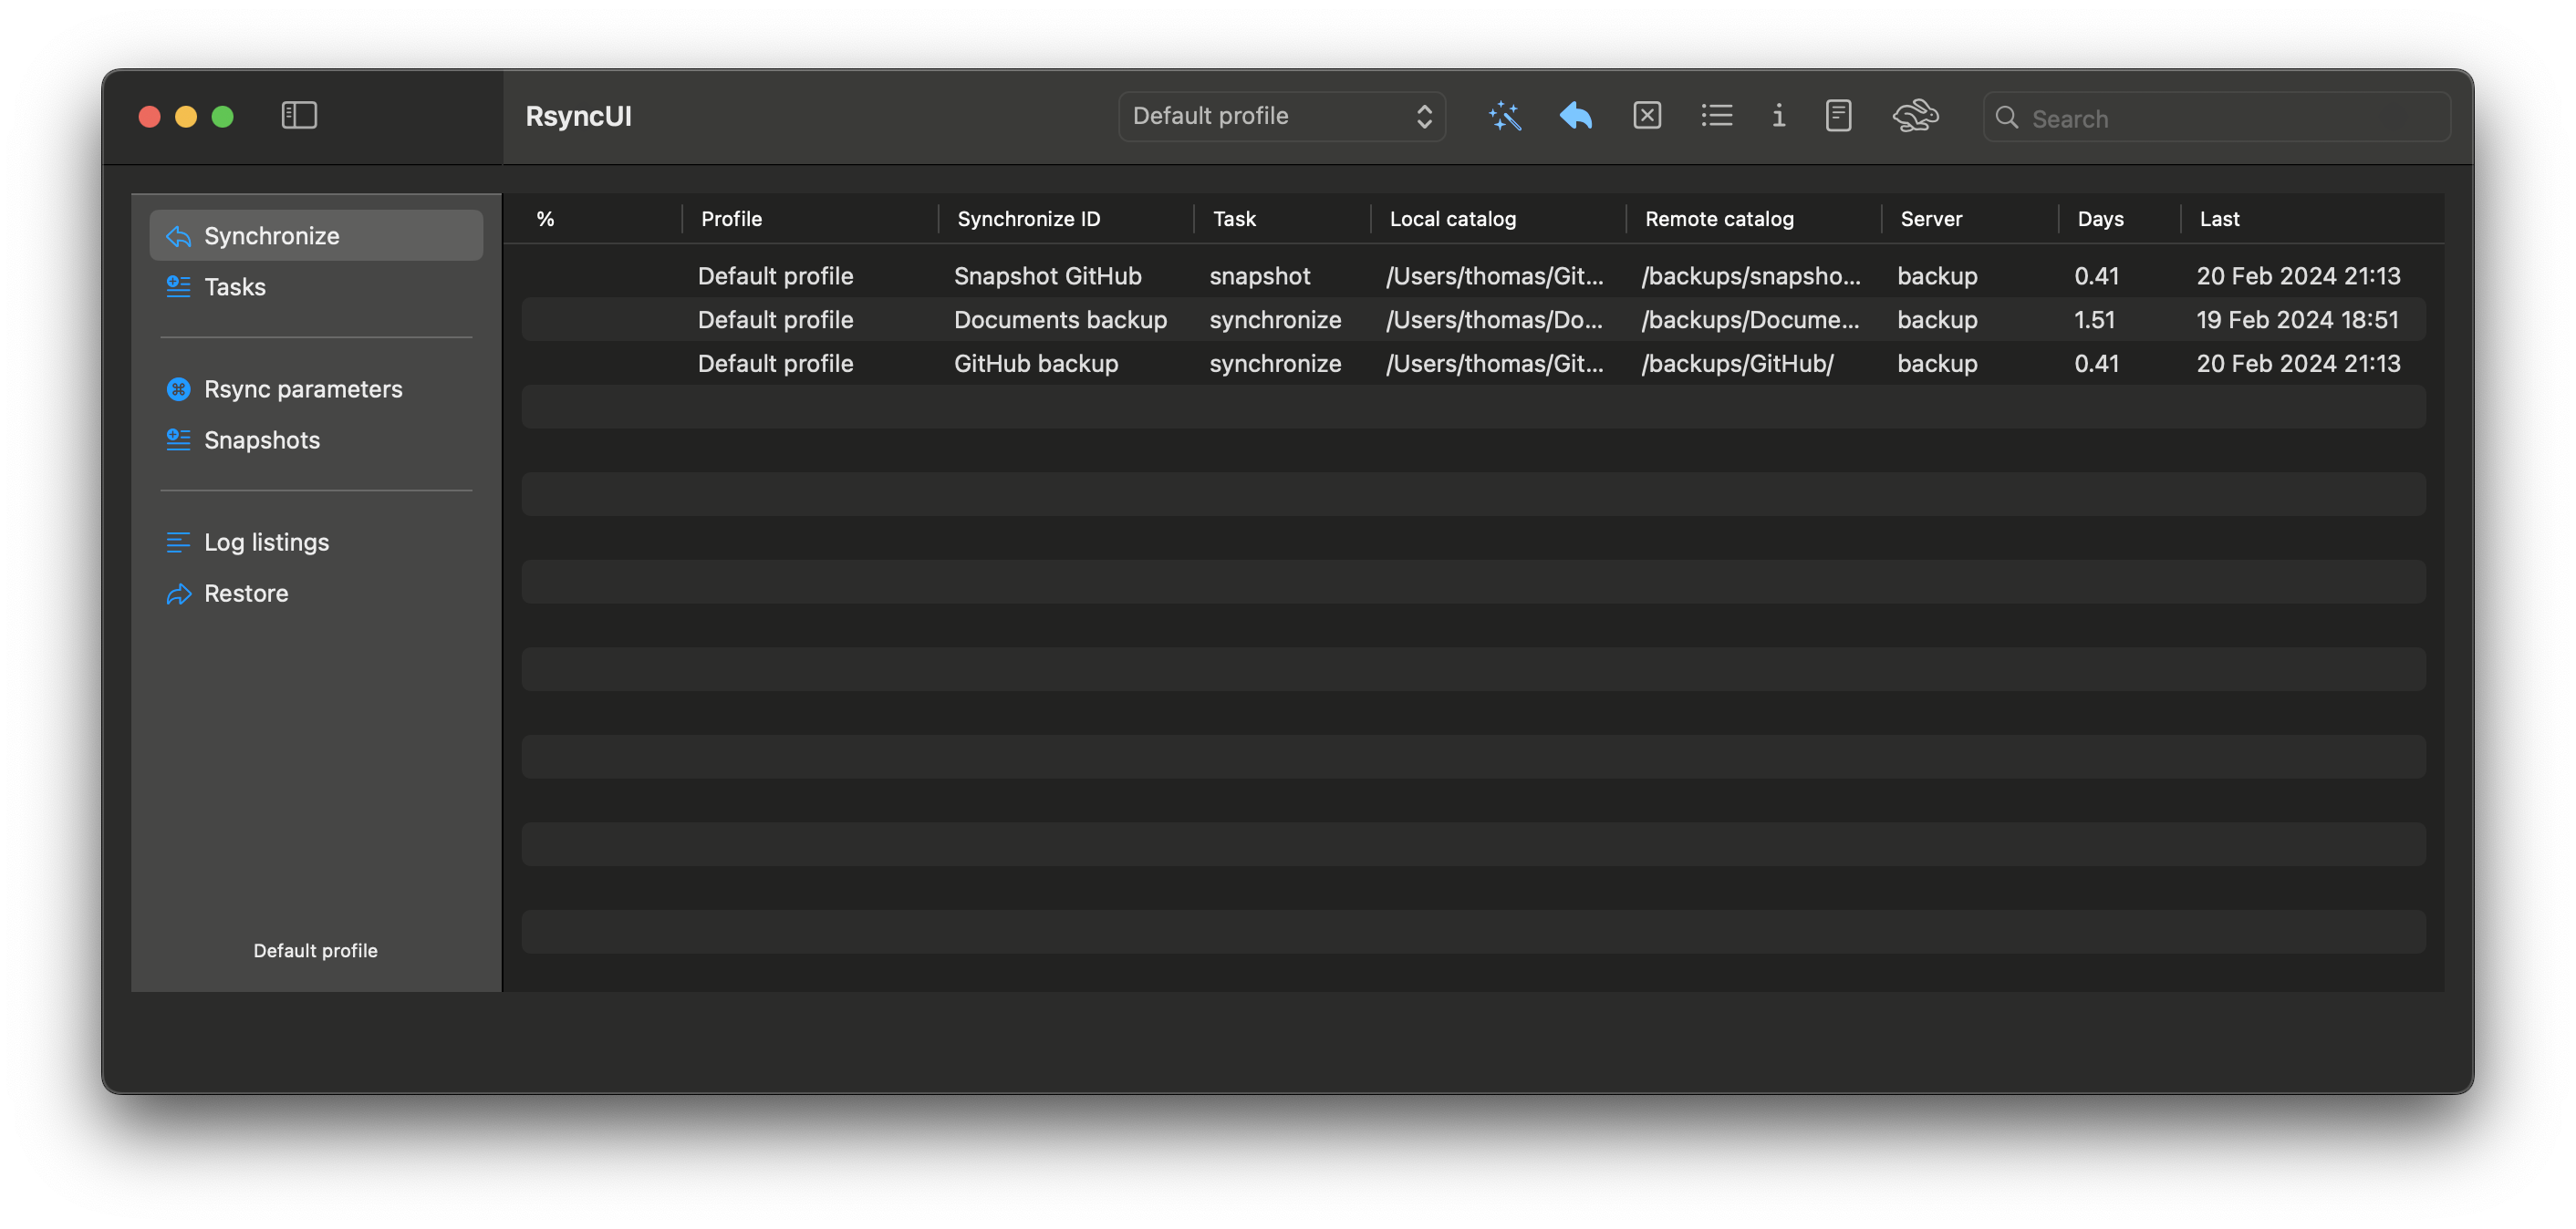The height and width of the screenshot is (1229, 2576).
Task: Open the Default profile dropdown
Action: (x=1270, y=116)
